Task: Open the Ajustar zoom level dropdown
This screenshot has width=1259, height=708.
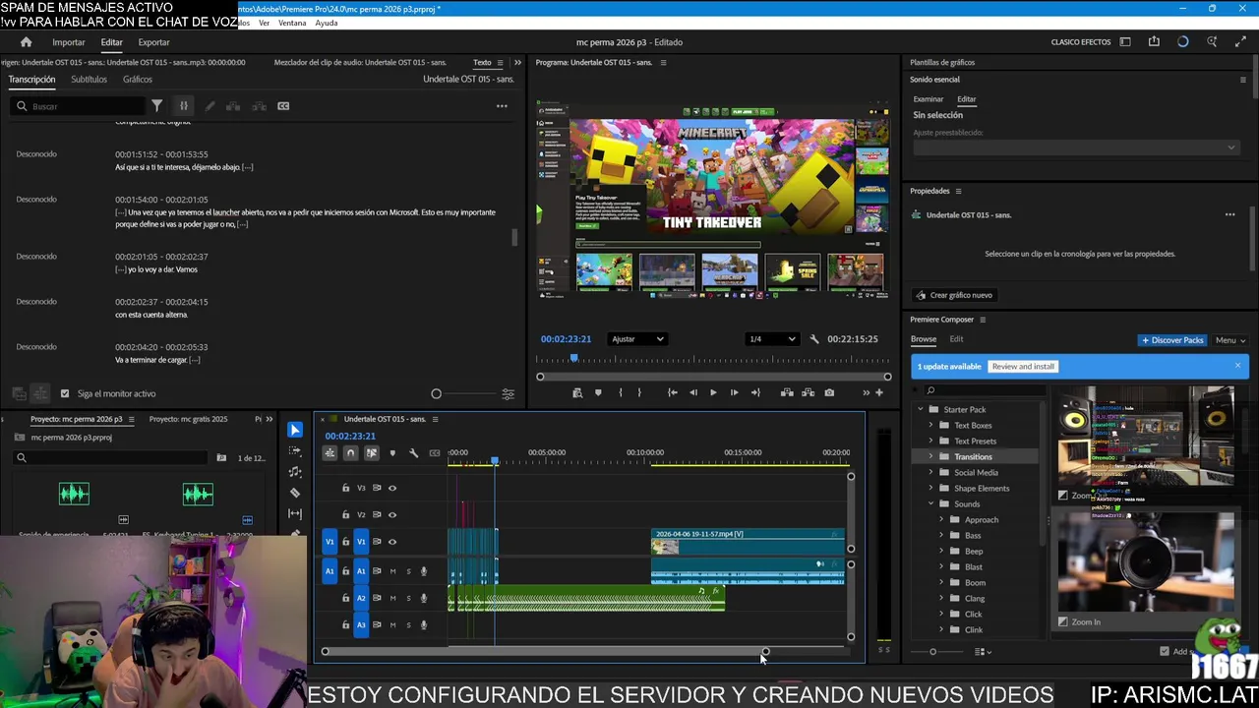Action: (637, 339)
